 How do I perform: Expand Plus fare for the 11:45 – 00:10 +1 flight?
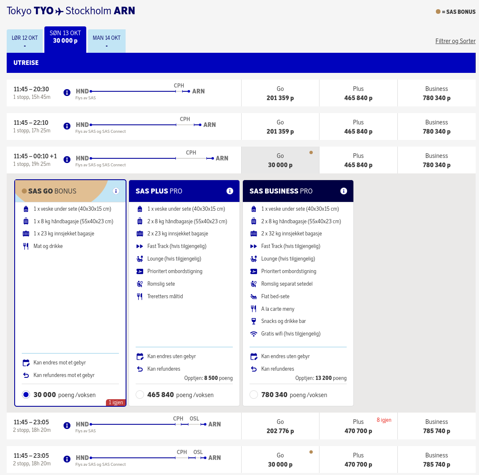point(358,160)
